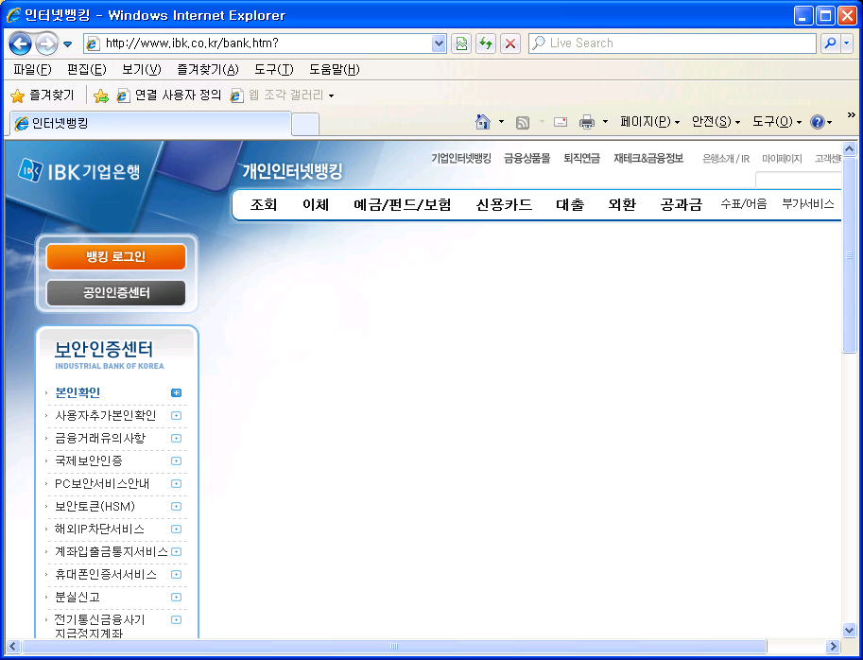Expand the 사용자추가본인확인 plus icon

point(176,416)
